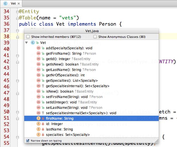Tick the Show inherited members checkbox
177x147 pixels.
[x=28, y=37]
